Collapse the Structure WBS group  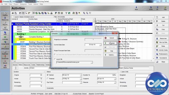point(16,39)
